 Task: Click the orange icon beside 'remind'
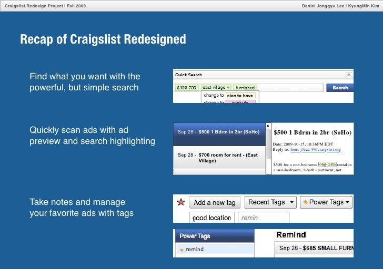pos(182,250)
